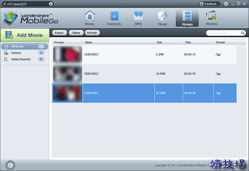Click the task progress circle icon
Viewport: 249px width, 171px height.
tap(10, 165)
